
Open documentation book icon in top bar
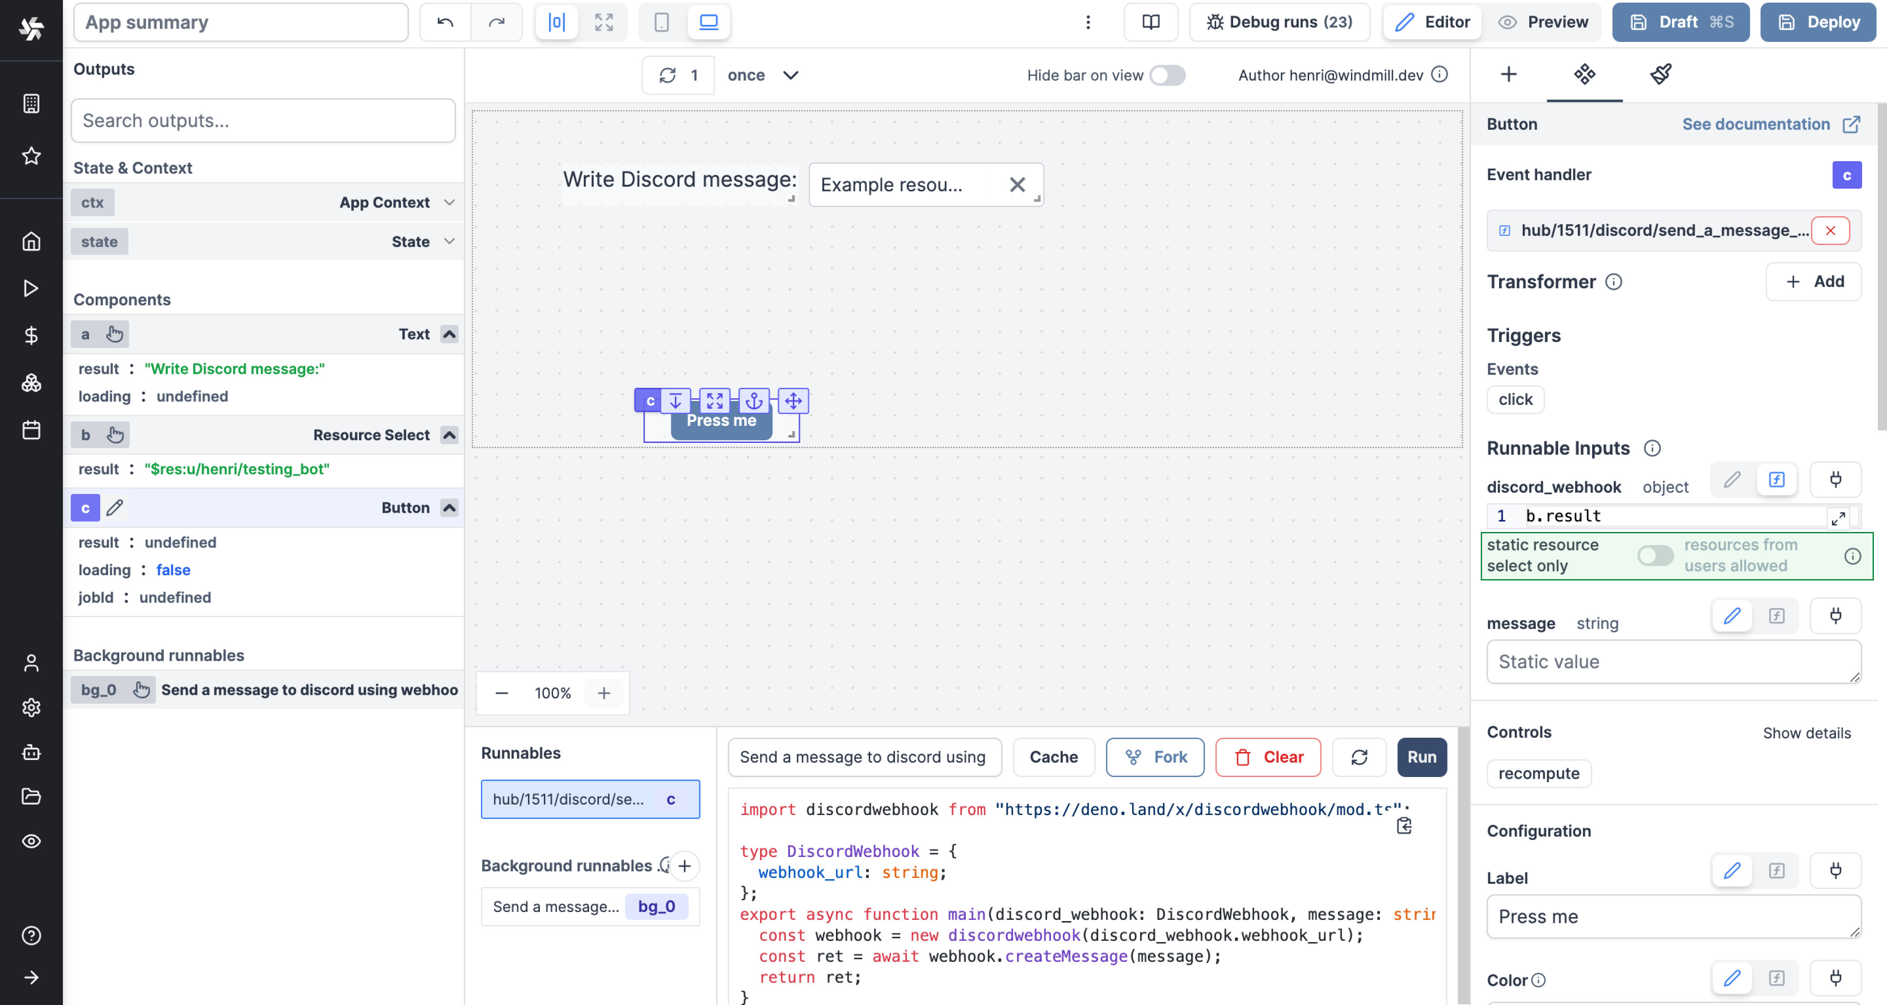point(1151,22)
